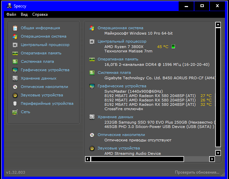Click the RAM icon in summary panel
The image size is (229, 179).
pyautogui.click(x=92, y=59)
